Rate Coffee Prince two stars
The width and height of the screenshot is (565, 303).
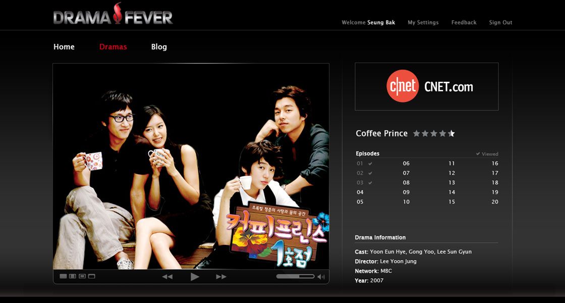[x=425, y=133]
